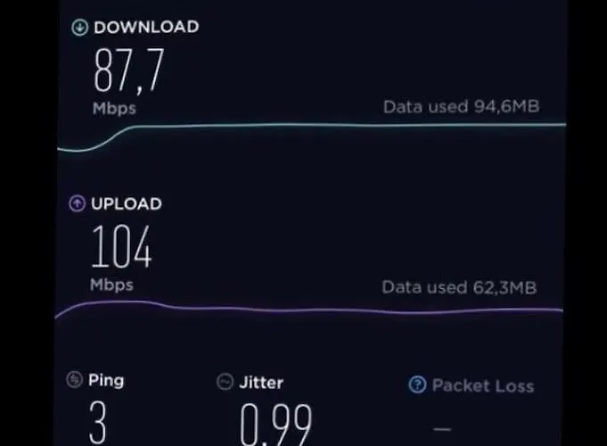Click the ping value 3
The height and width of the screenshot is (446, 607).
(97, 423)
